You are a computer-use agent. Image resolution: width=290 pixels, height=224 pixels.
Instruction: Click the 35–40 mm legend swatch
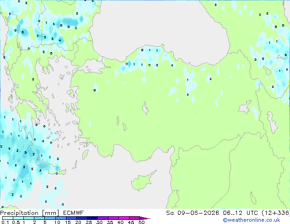point(113,218)
